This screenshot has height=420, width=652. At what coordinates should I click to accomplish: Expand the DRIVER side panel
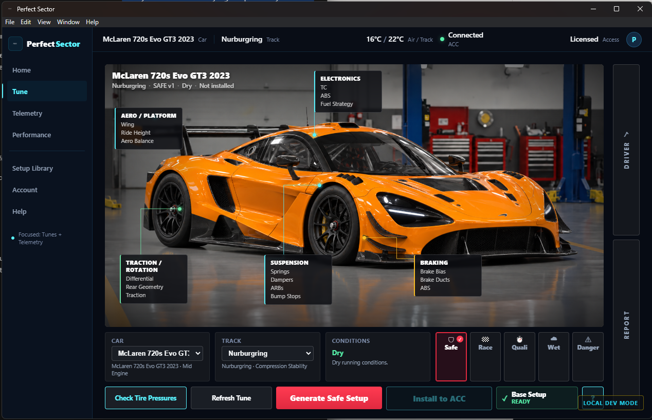[x=626, y=150]
